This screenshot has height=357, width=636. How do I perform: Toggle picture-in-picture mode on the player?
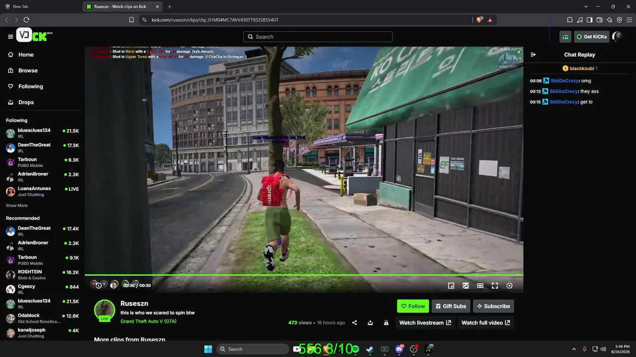(466, 286)
